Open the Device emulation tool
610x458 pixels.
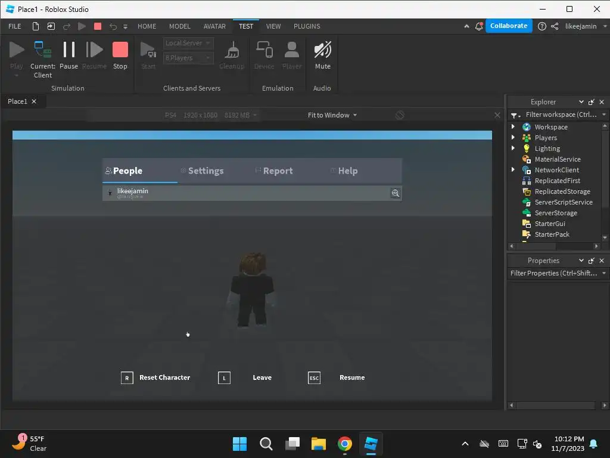point(264,55)
